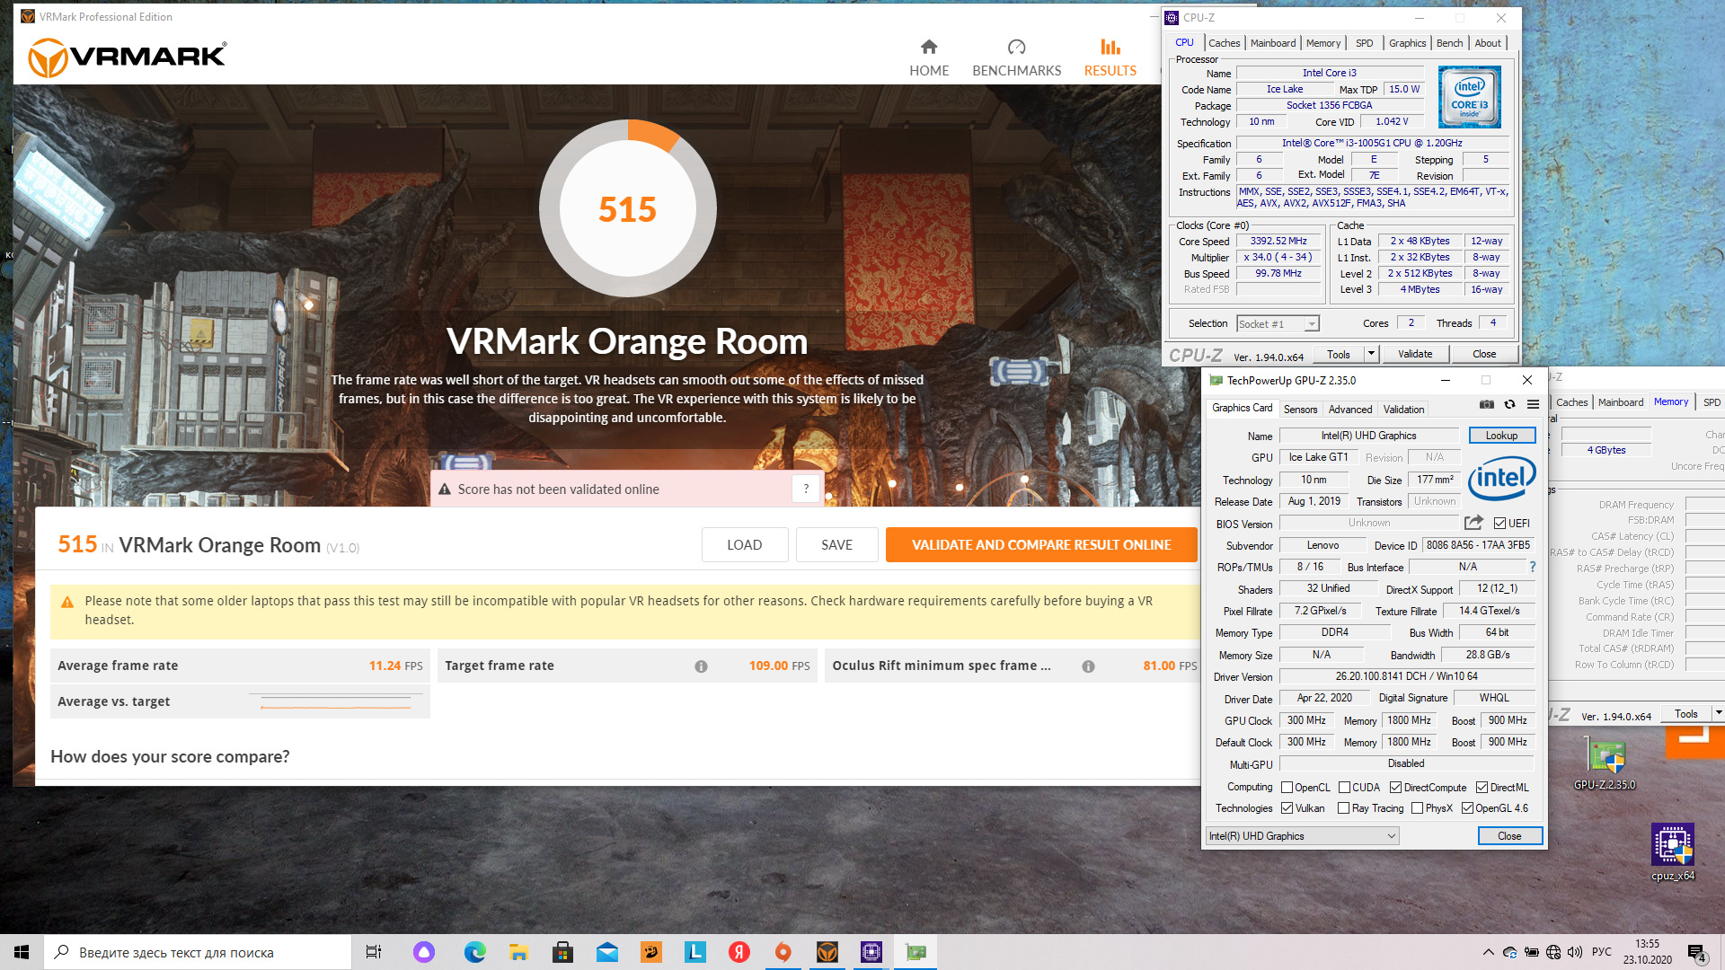Viewport: 1725px width, 970px height.
Task: Open Microsoft Store from the taskbar
Action: pos(562,952)
